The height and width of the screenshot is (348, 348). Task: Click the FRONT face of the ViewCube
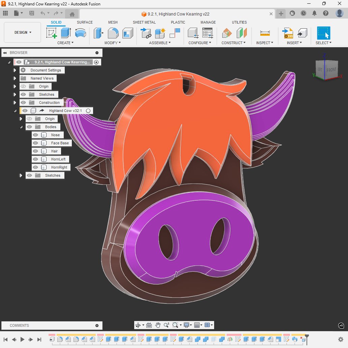[331, 70]
